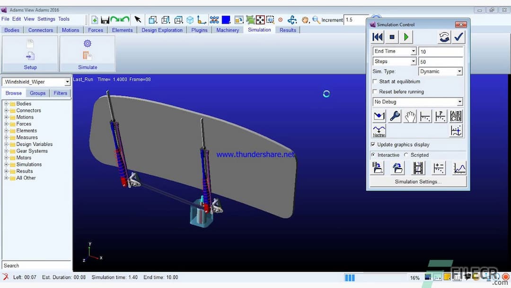This screenshot has width=511, height=288.
Task: Open the End Time dropdown selector
Action: 413,51
